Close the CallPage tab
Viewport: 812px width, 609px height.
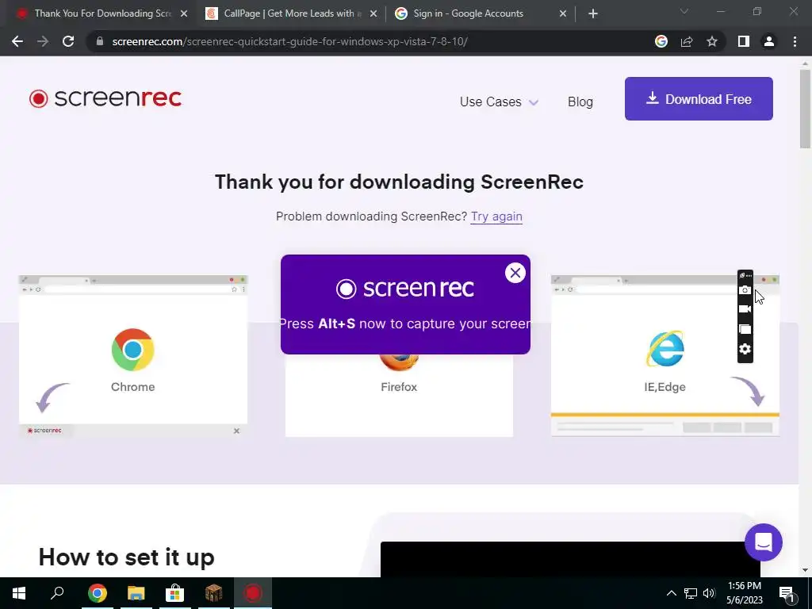pos(373,14)
